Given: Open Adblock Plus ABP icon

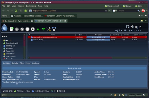Looking at the screenshot, I should [x=143, y=11].
